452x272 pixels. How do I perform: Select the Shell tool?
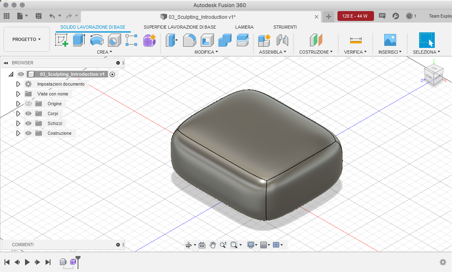207,40
